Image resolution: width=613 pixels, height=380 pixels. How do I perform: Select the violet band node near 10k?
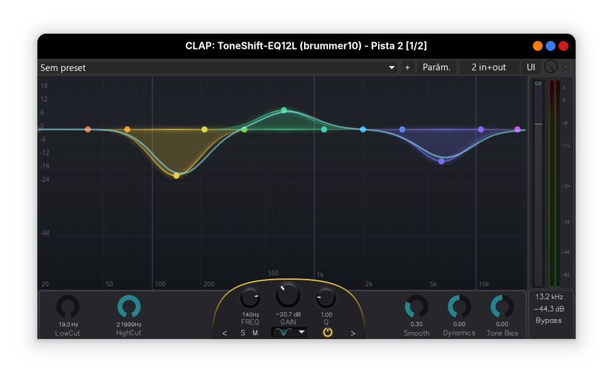coord(481,129)
